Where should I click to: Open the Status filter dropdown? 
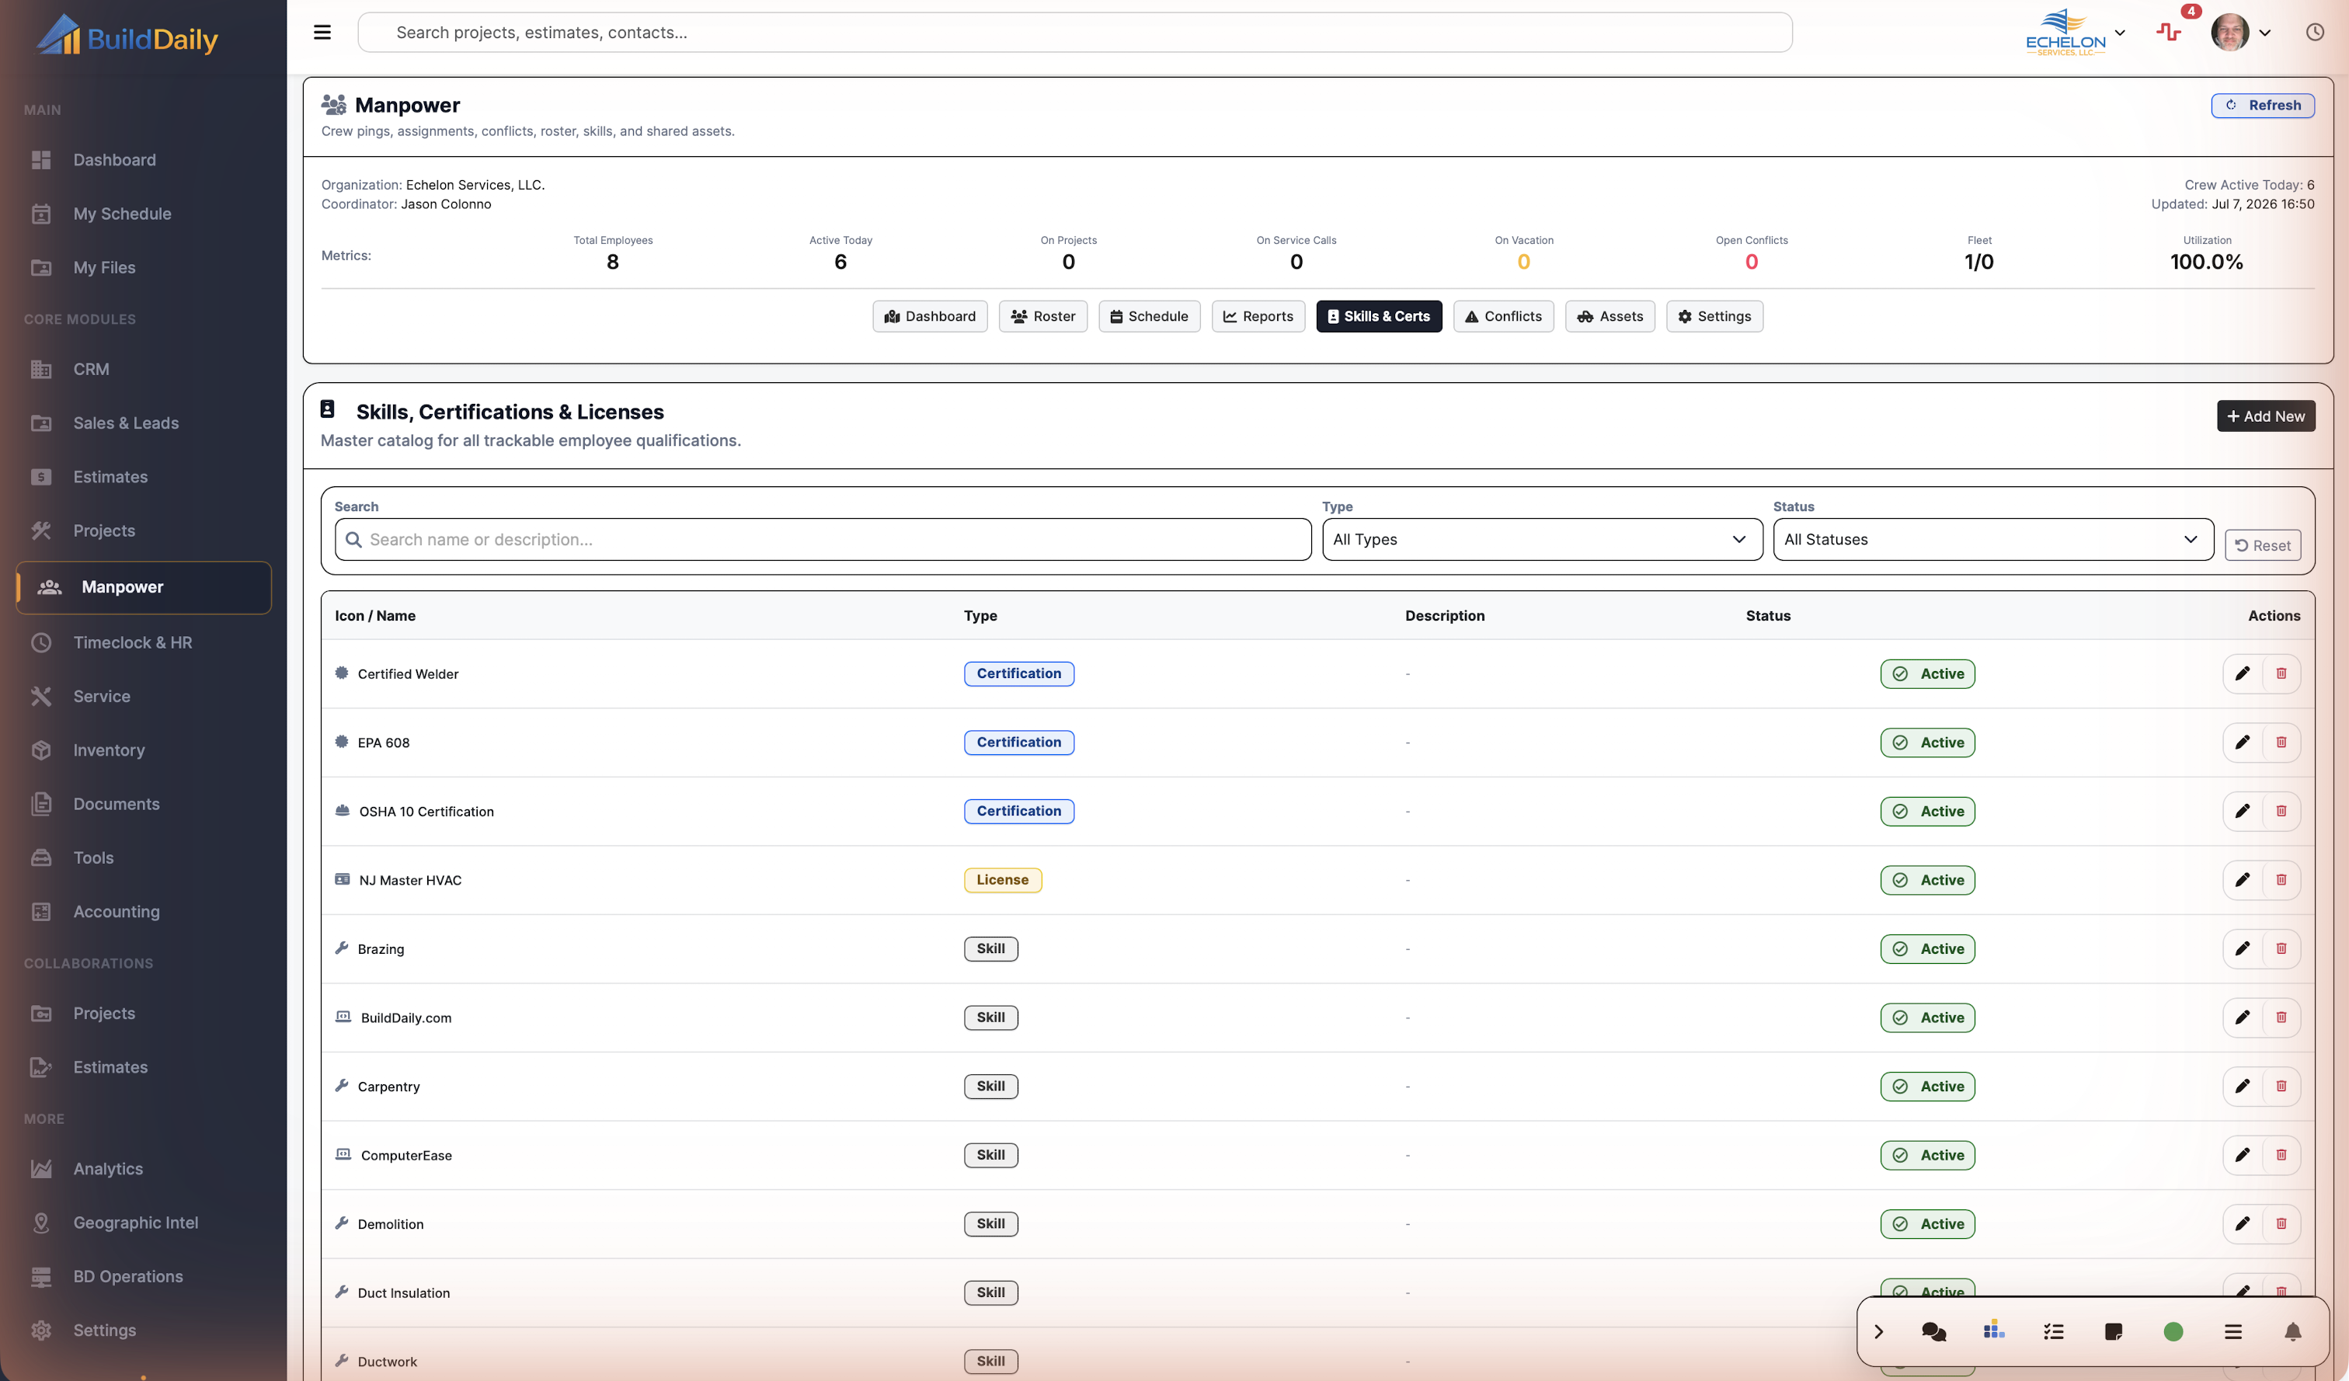pyautogui.click(x=1993, y=540)
